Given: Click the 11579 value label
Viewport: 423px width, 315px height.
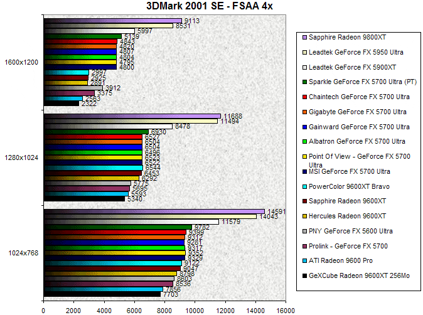Looking at the screenshot, I should [x=231, y=222].
